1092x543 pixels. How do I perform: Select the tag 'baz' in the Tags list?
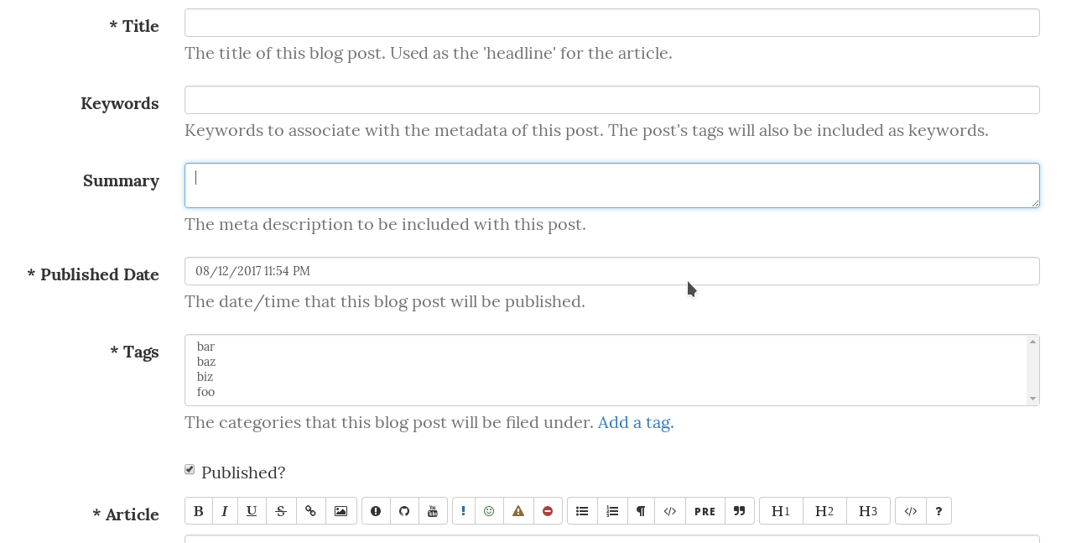point(205,362)
